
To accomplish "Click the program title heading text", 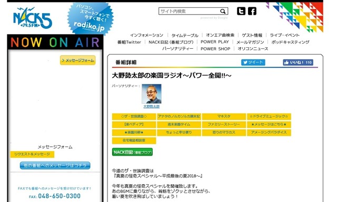I will (x=172, y=76).
